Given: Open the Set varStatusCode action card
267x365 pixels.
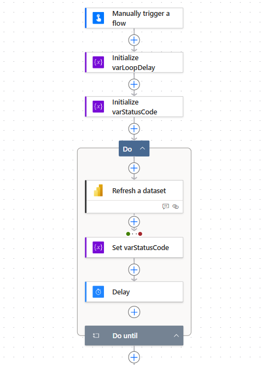Looking at the screenshot, I should 134,247.
